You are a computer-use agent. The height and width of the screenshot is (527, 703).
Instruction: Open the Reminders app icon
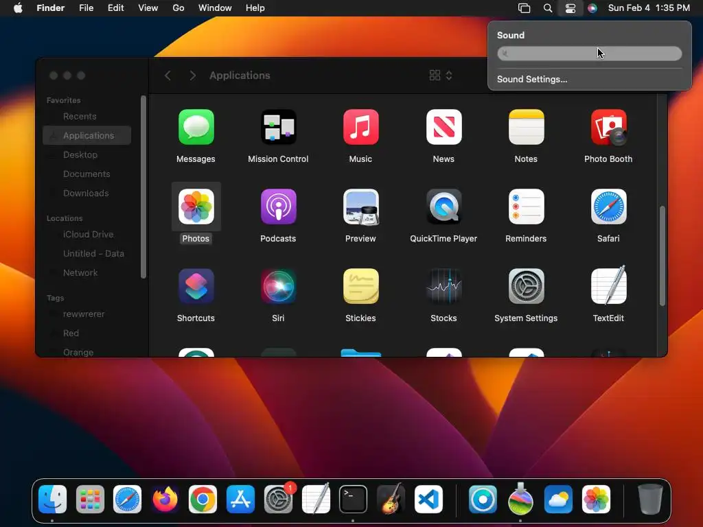click(527, 207)
